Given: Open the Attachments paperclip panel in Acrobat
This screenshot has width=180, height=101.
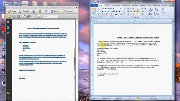Looking at the screenshot, I should (8, 99).
